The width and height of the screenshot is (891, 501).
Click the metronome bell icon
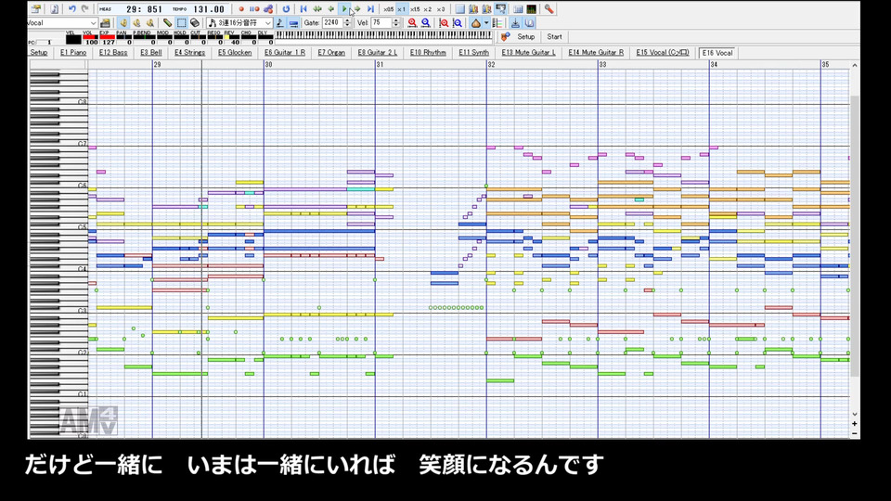pos(476,22)
